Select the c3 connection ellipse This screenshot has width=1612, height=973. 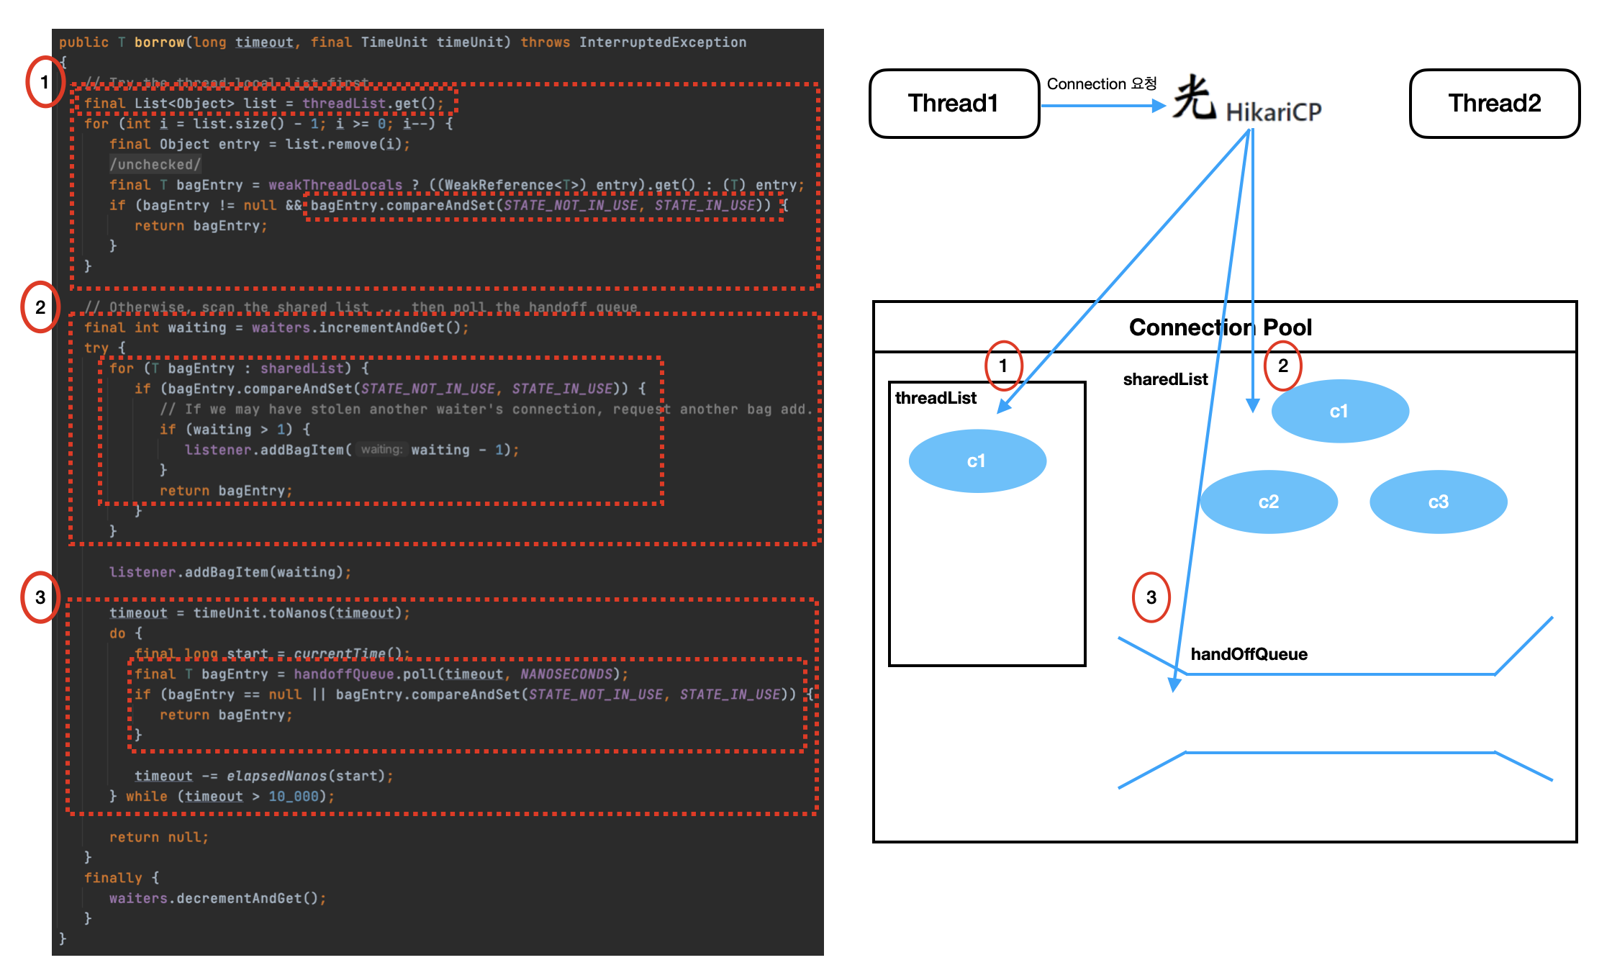1438,502
